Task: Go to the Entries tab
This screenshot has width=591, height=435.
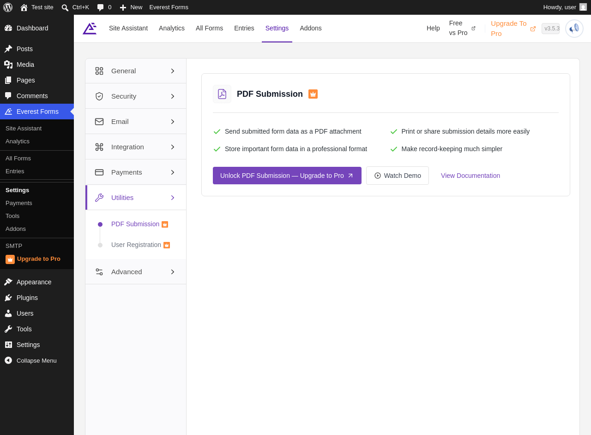Action: 244,28
